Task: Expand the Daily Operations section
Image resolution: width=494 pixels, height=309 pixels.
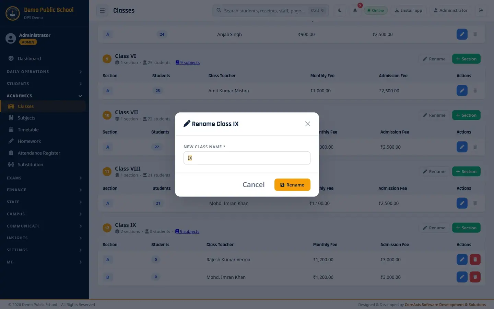Action: click(45, 72)
